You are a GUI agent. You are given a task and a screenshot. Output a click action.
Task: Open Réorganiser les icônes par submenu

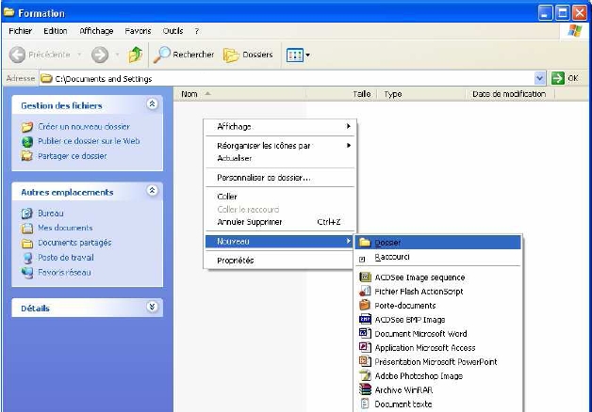[280, 146]
